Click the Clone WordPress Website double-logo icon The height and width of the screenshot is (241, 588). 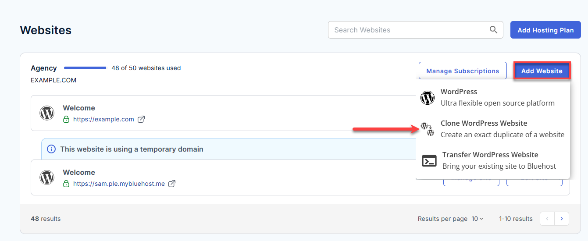click(x=428, y=129)
